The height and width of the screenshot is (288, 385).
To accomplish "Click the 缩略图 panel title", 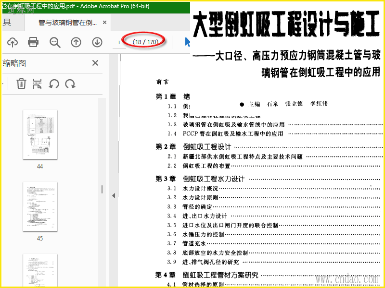I will click(x=14, y=63).
